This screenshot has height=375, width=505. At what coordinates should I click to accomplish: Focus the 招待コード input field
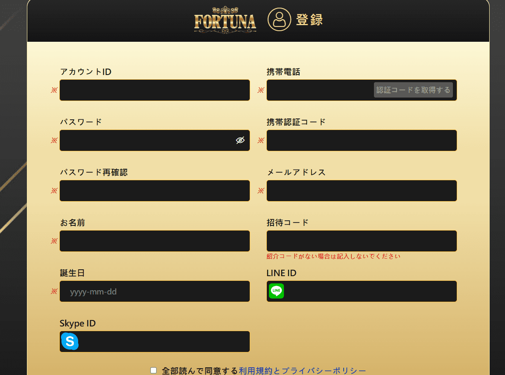tap(362, 241)
